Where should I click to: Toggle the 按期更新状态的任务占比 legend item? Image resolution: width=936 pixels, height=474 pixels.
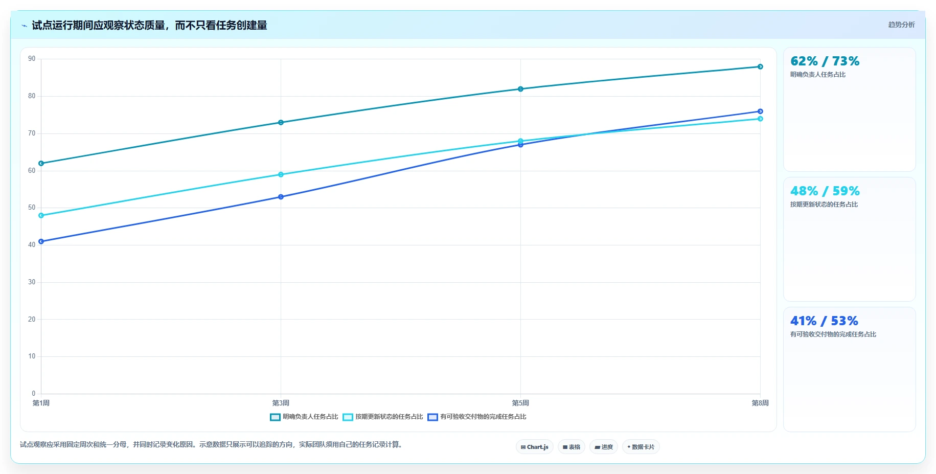point(383,417)
